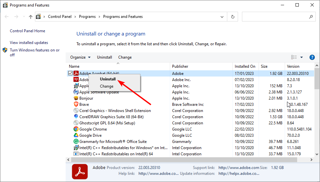320x182 pixels.
Task: Select the Google Chrome icon in list
Action: pyautogui.click(x=76, y=129)
